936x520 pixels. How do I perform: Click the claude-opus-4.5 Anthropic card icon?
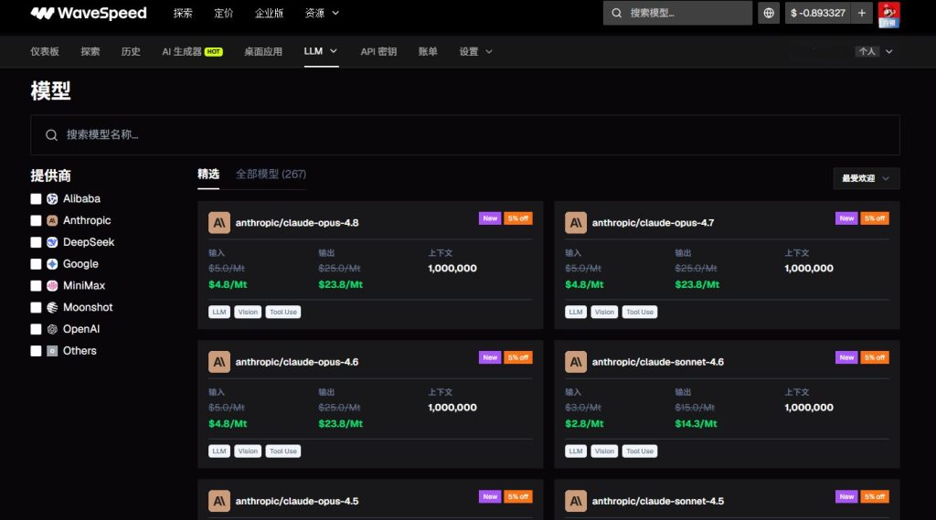[219, 501]
